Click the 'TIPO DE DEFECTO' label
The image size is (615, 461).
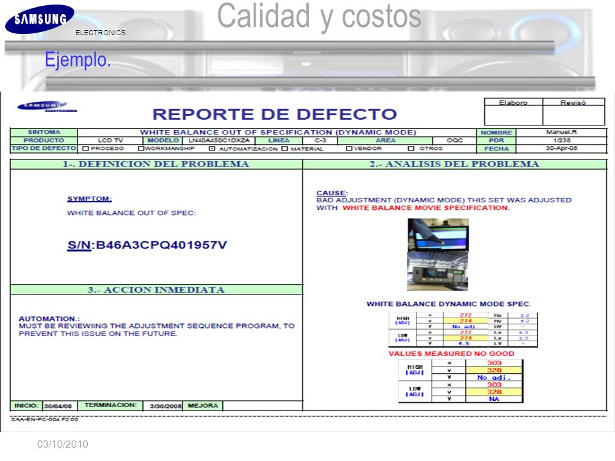(44, 148)
